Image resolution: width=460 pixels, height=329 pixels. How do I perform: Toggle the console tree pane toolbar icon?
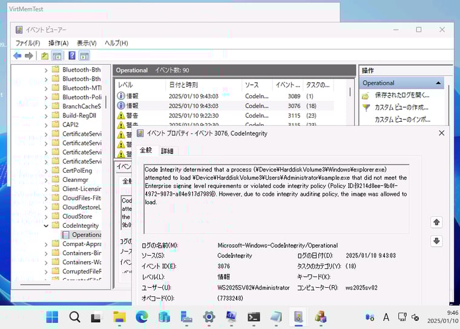tap(57, 56)
